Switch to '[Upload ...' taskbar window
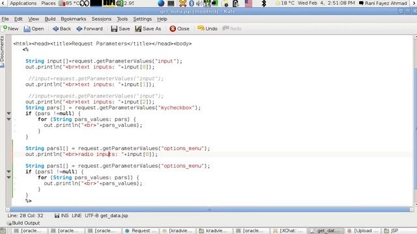This screenshot has width=417, height=234. point(363,231)
